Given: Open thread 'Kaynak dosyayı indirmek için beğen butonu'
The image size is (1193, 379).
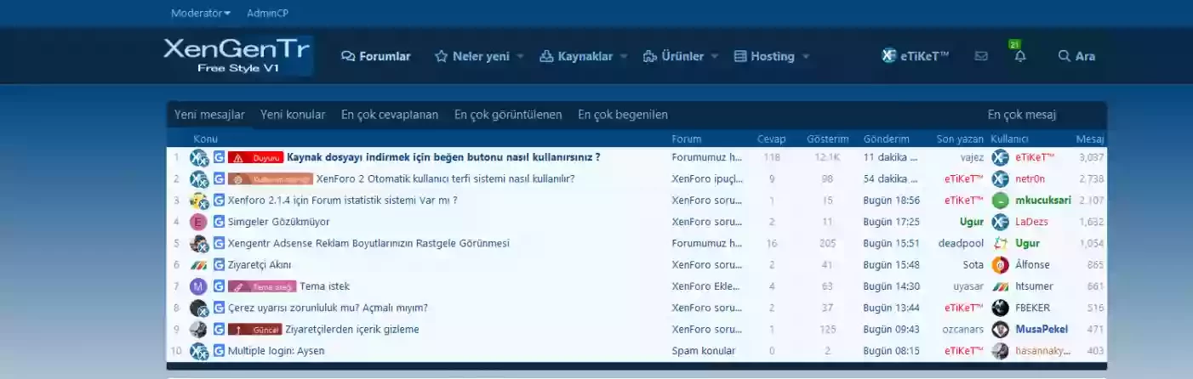Looking at the screenshot, I should (443, 157).
